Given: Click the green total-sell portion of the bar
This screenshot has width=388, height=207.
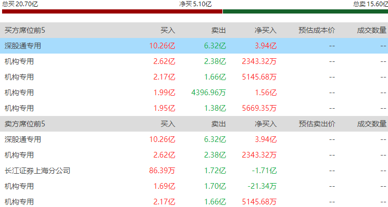Looking at the screenshot, I should tap(305, 11).
